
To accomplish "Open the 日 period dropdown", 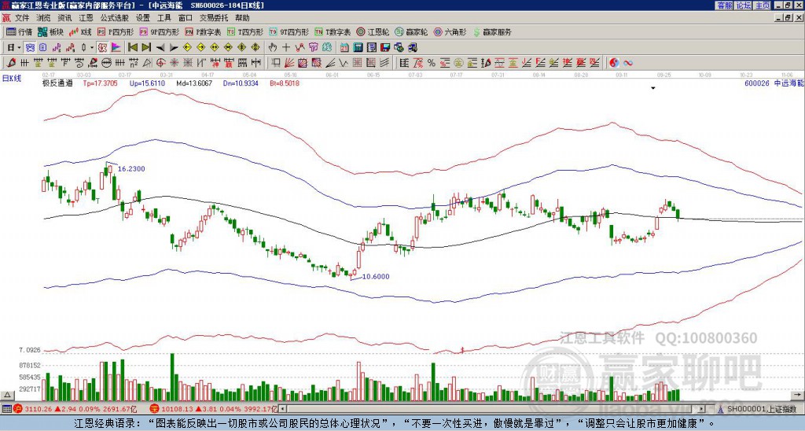I will point(14,48).
